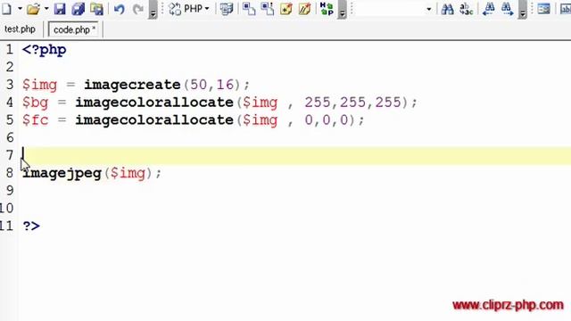
Task: Select the code.php tab
Action: pyautogui.click(x=75, y=29)
